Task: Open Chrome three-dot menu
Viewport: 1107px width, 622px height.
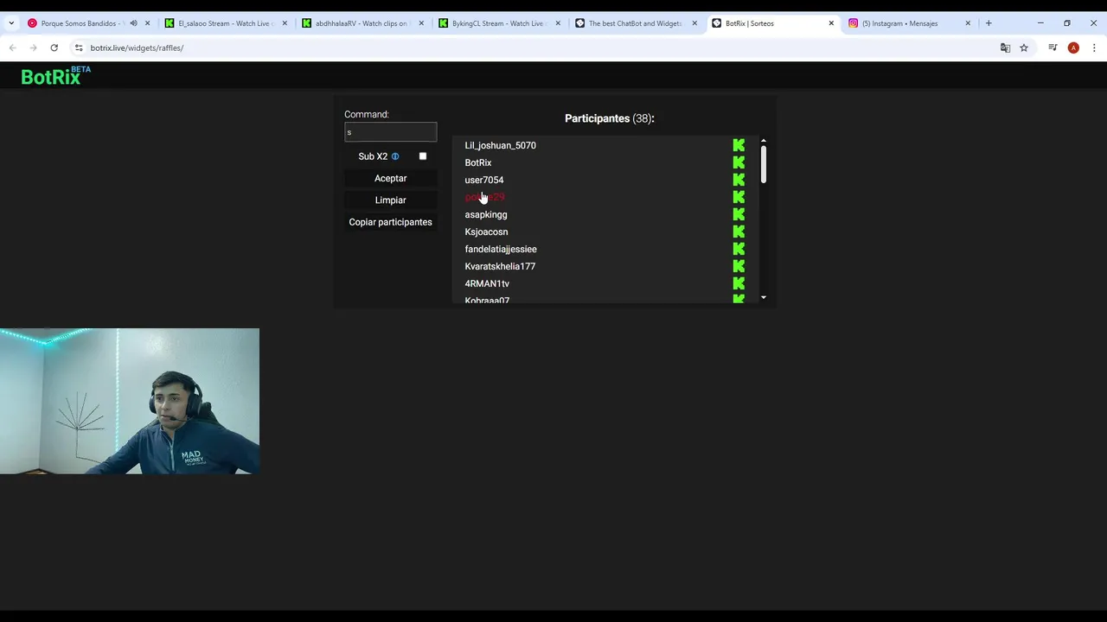Action: (x=1094, y=48)
